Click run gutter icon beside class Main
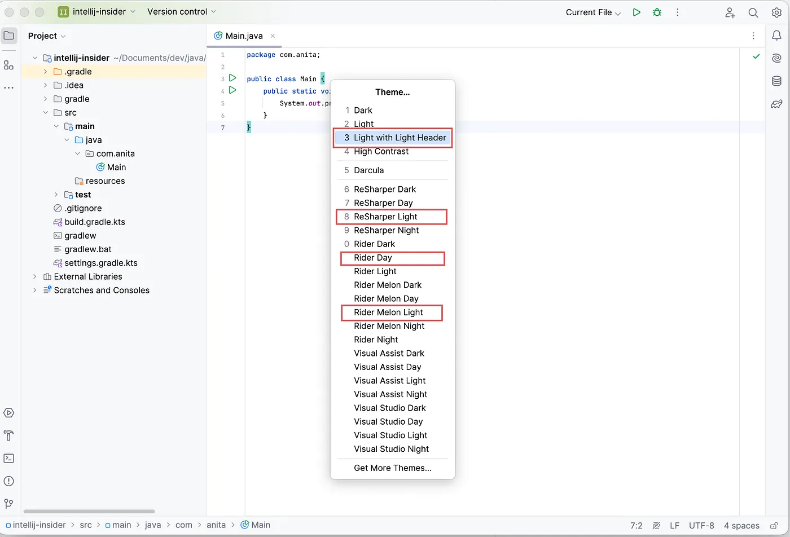Image resolution: width=790 pixels, height=537 pixels. tap(232, 78)
